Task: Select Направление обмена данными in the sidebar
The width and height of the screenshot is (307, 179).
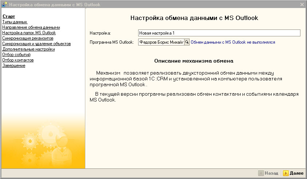Action: tap(31, 27)
